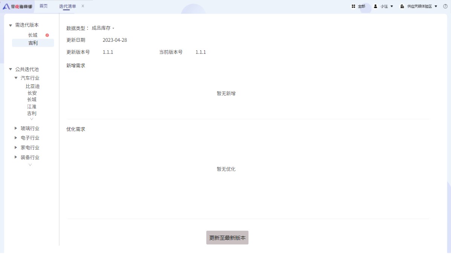Click the help question mark icon
The height and width of the screenshot is (254, 451).
(445, 6)
